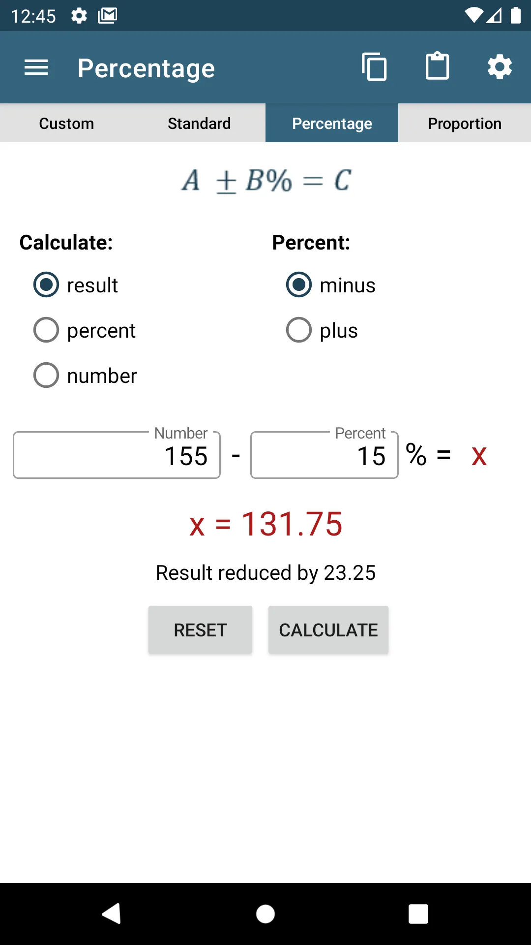The image size is (531, 945).
Task: Tap the Android home circle button
Action: tap(265, 914)
